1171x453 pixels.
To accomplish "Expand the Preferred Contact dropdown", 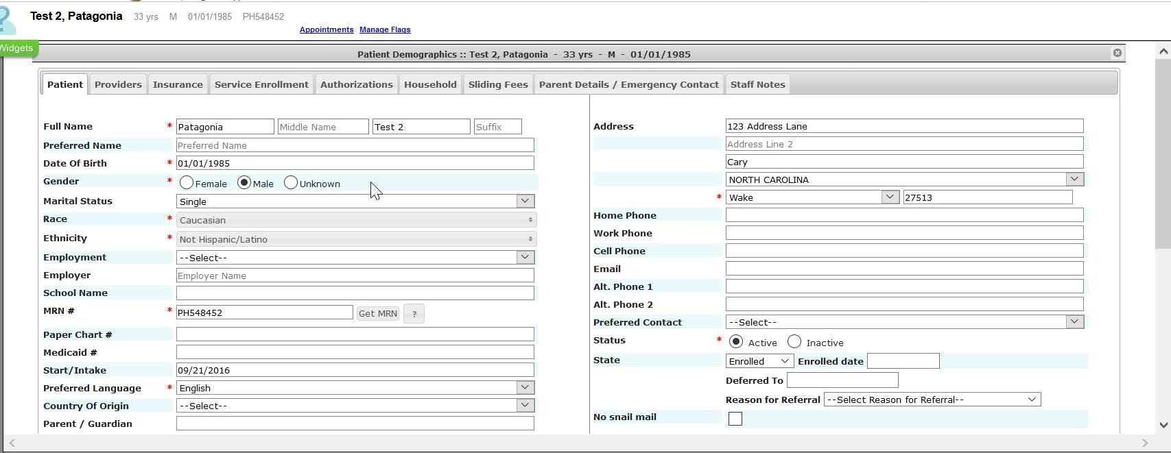I will pyautogui.click(x=905, y=322).
